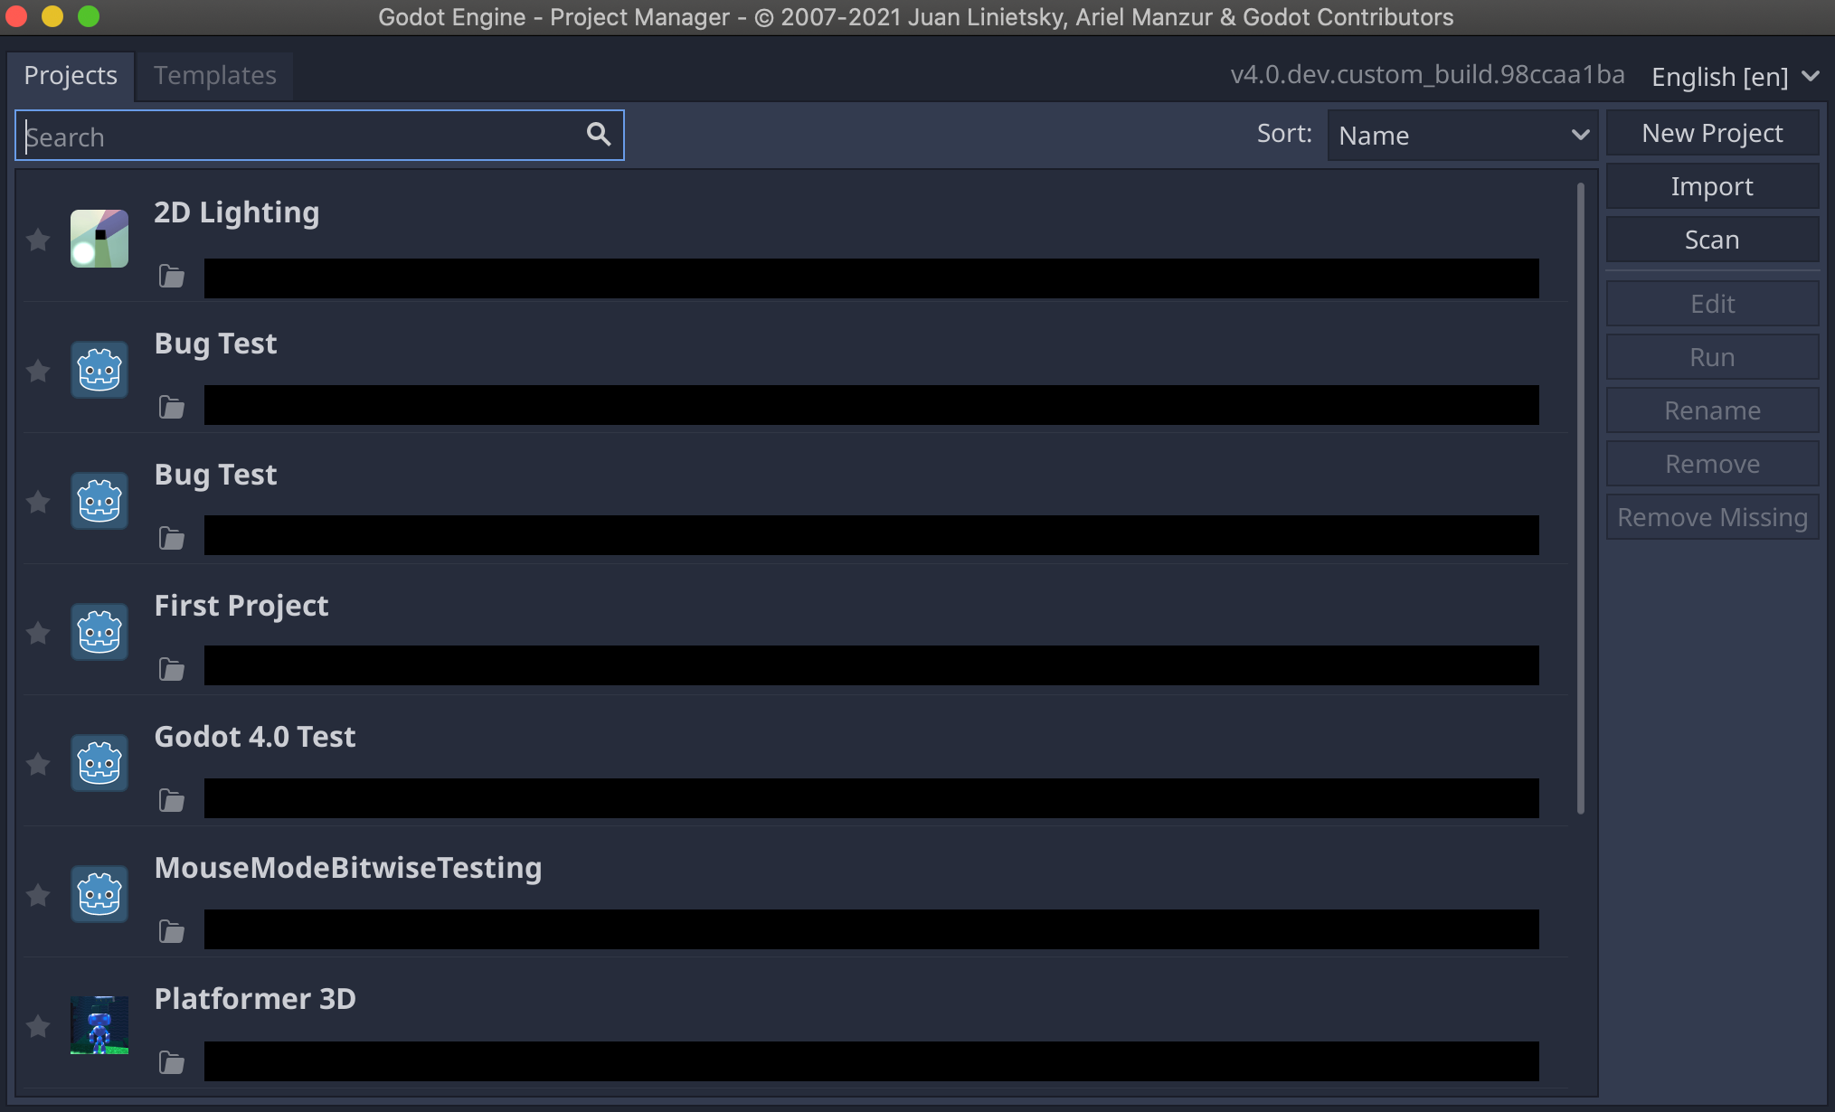
Task: Open the folder icon under 2D Lighting
Action: click(172, 278)
